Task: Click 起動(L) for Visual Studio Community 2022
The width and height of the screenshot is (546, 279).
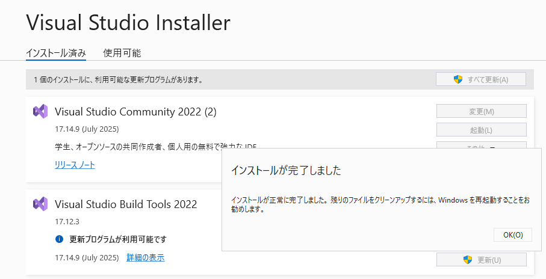Action: pyautogui.click(x=481, y=130)
